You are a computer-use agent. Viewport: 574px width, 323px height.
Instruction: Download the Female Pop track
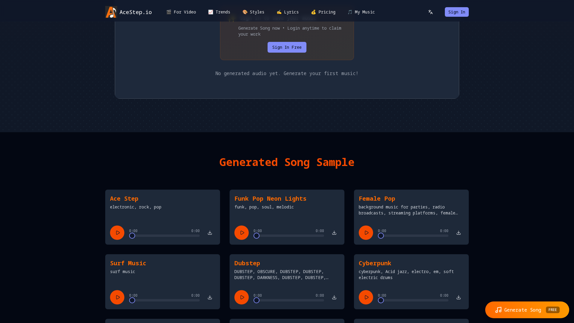click(x=458, y=233)
